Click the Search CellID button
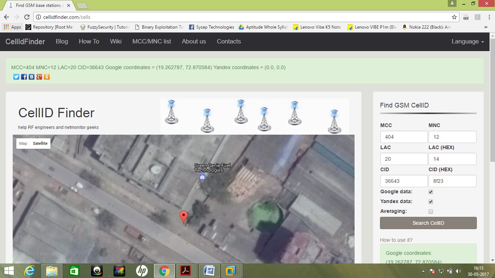Screen dimensions: 495x278 (x=428, y=223)
